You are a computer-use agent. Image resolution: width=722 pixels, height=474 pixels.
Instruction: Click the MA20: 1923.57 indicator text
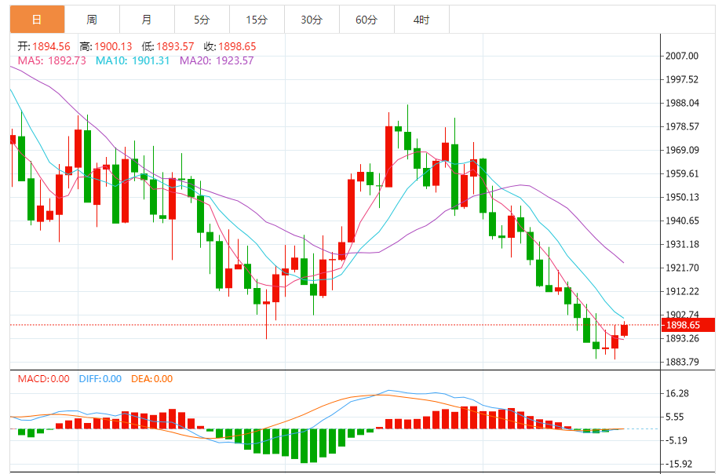[217, 60]
